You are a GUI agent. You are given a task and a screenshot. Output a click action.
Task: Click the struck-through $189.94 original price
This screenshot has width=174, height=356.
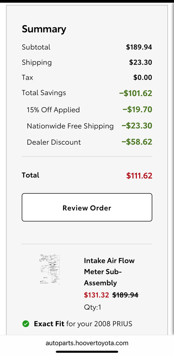[125, 295]
